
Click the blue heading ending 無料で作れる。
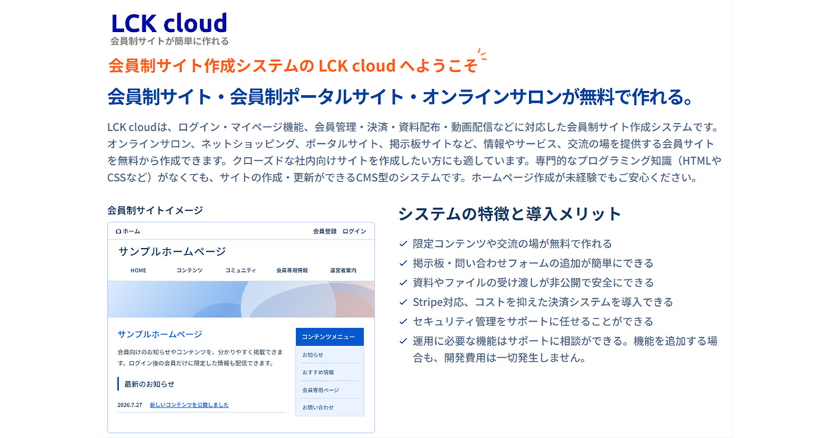401,97
